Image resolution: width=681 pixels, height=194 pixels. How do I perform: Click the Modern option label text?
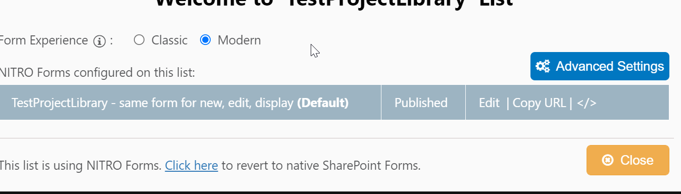[239, 40]
